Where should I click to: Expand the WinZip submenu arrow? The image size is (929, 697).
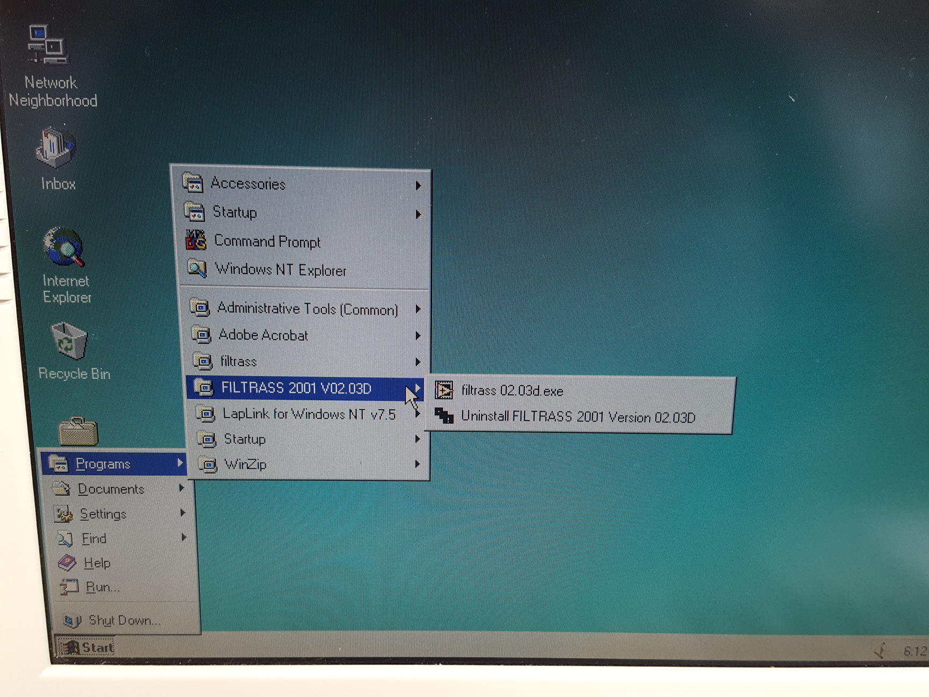[418, 464]
